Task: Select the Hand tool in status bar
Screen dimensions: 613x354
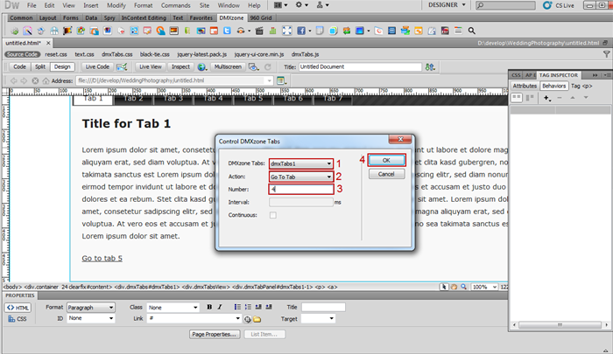Action: pyautogui.click(x=454, y=287)
